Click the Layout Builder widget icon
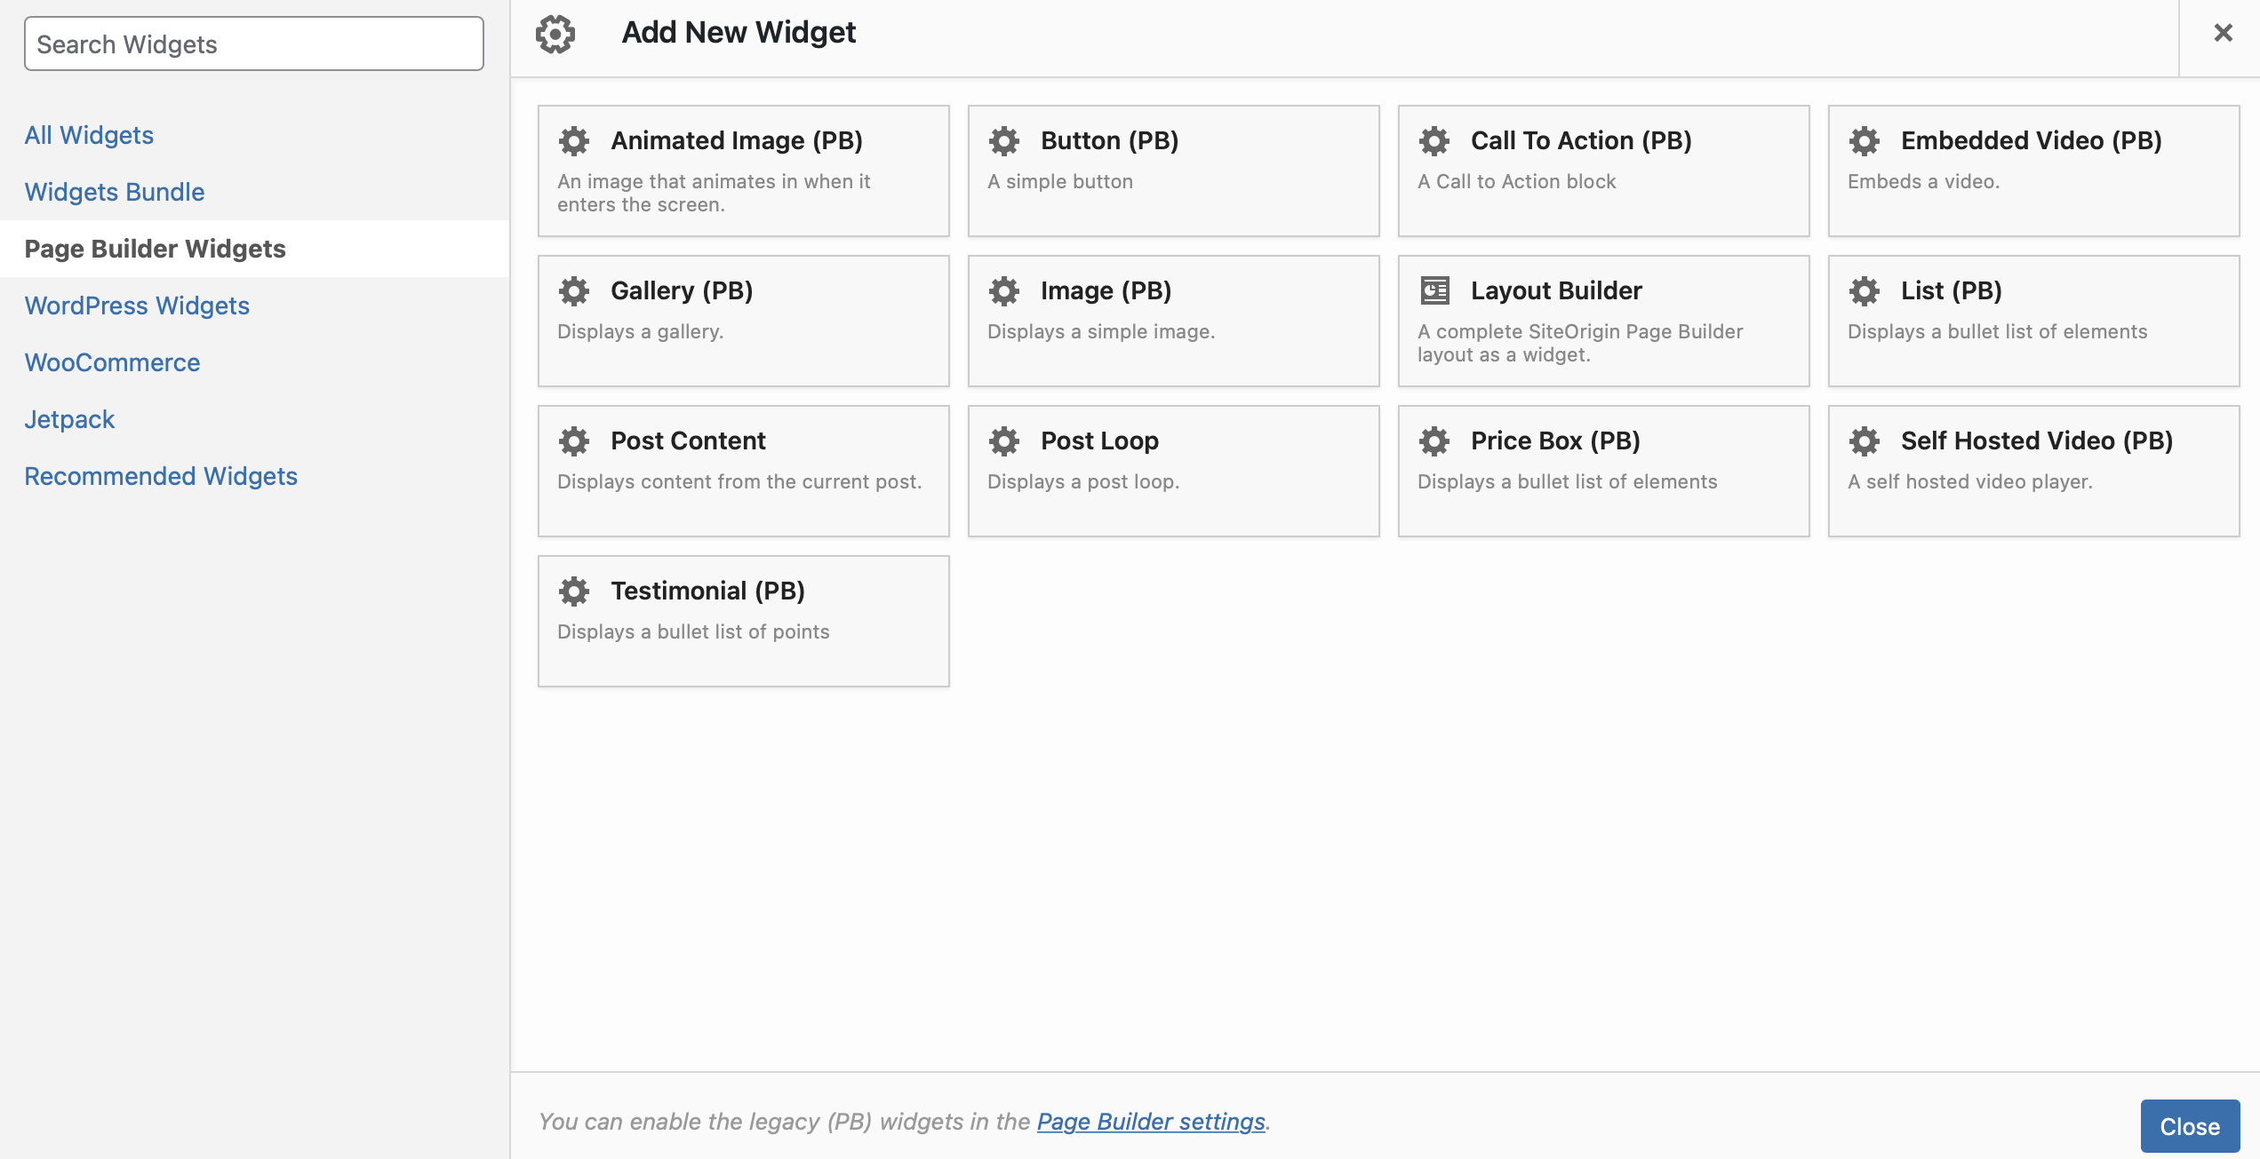 click(1434, 290)
